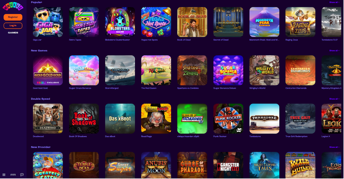This screenshot has width=344, height=179.
Task: Open the GAMES menu item
Action: tap(13, 33)
